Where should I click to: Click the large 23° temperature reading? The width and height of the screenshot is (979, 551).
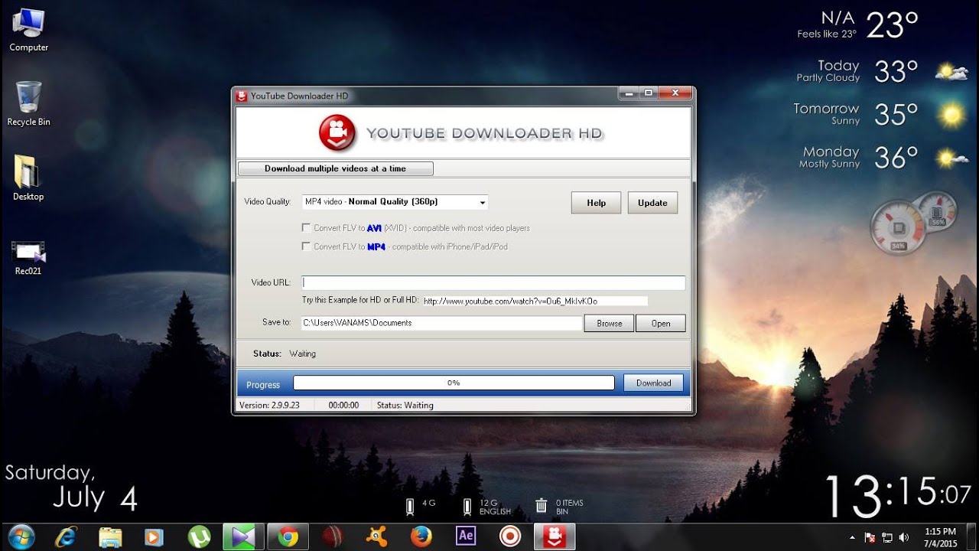coord(892,26)
